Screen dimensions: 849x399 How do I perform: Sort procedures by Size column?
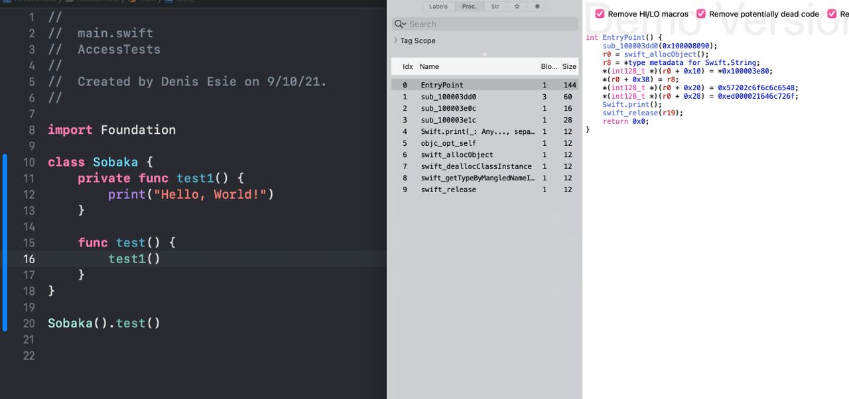(568, 66)
